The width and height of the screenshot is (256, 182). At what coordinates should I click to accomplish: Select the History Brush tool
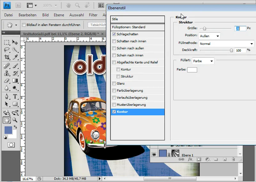15,73
